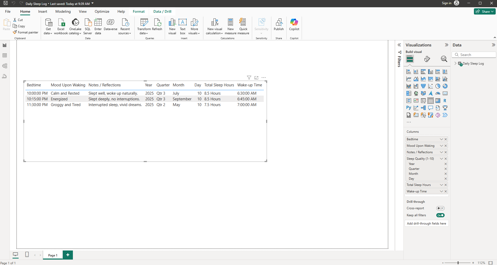Open the Bedtime field dropdown arrow
The width and height of the screenshot is (497, 265).
[x=441, y=139]
